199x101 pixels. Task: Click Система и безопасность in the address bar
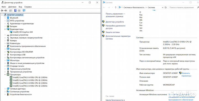click(x=134, y=7)
